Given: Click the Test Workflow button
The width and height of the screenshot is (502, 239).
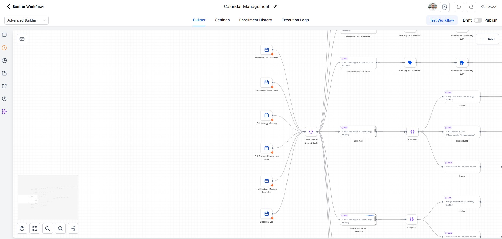Looking at the screenshot, I should pos(442,20).
